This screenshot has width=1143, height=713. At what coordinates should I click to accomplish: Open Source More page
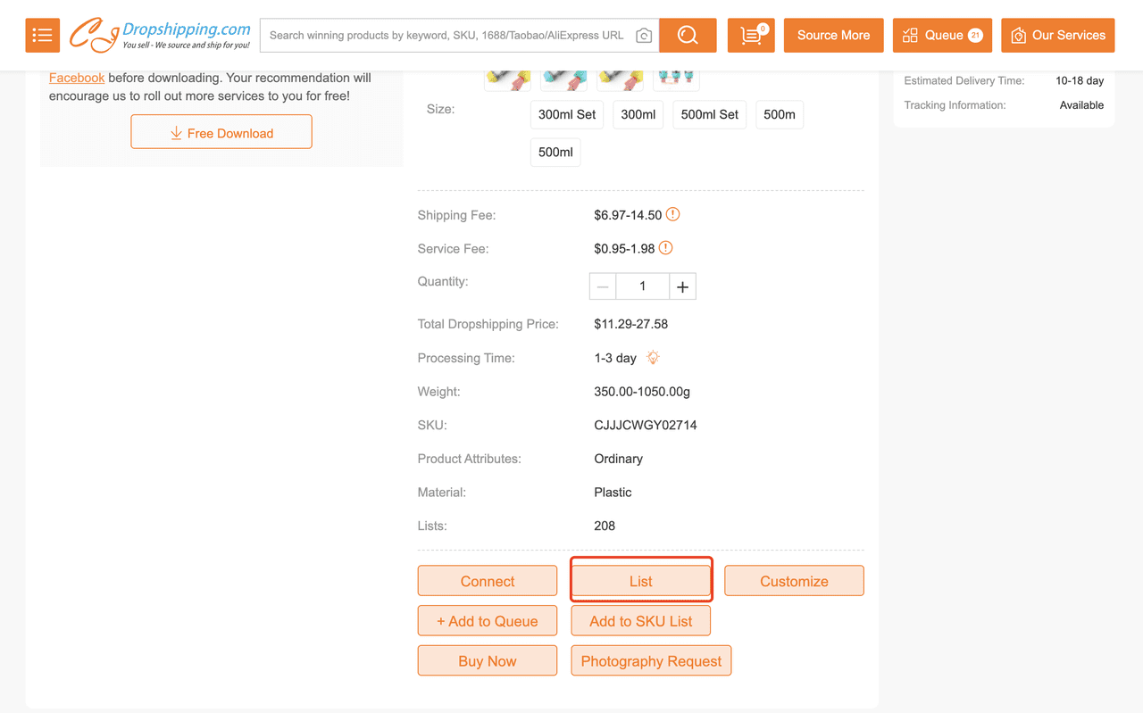(x=833, y=35)
